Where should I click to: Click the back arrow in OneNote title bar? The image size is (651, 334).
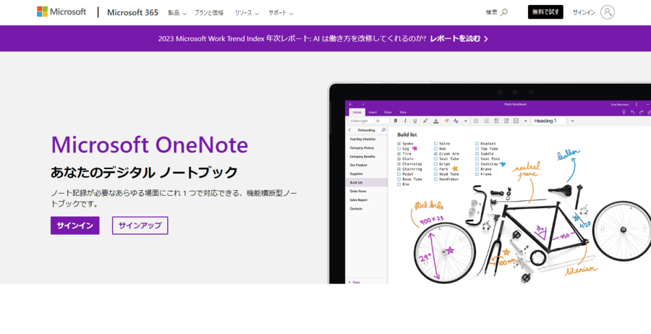click(x=351, y=104)
